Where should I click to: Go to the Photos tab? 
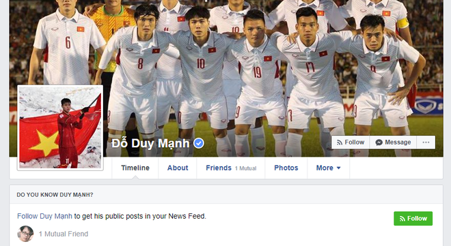(x=286, y=168)
